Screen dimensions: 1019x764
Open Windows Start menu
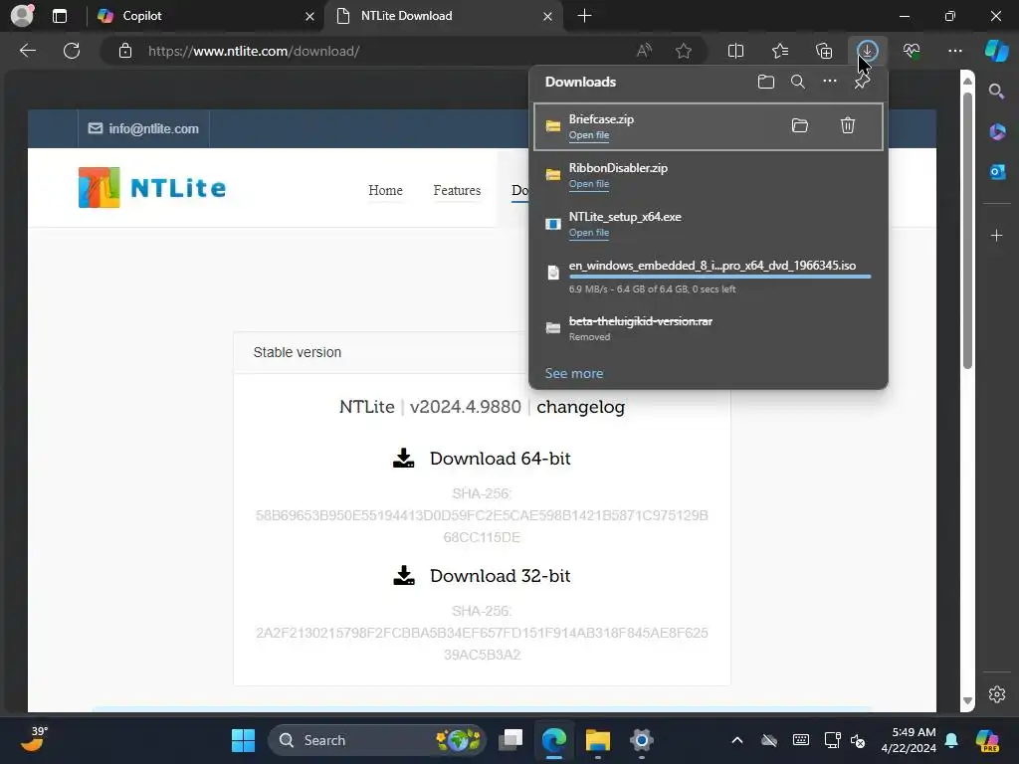coord(243,740)
